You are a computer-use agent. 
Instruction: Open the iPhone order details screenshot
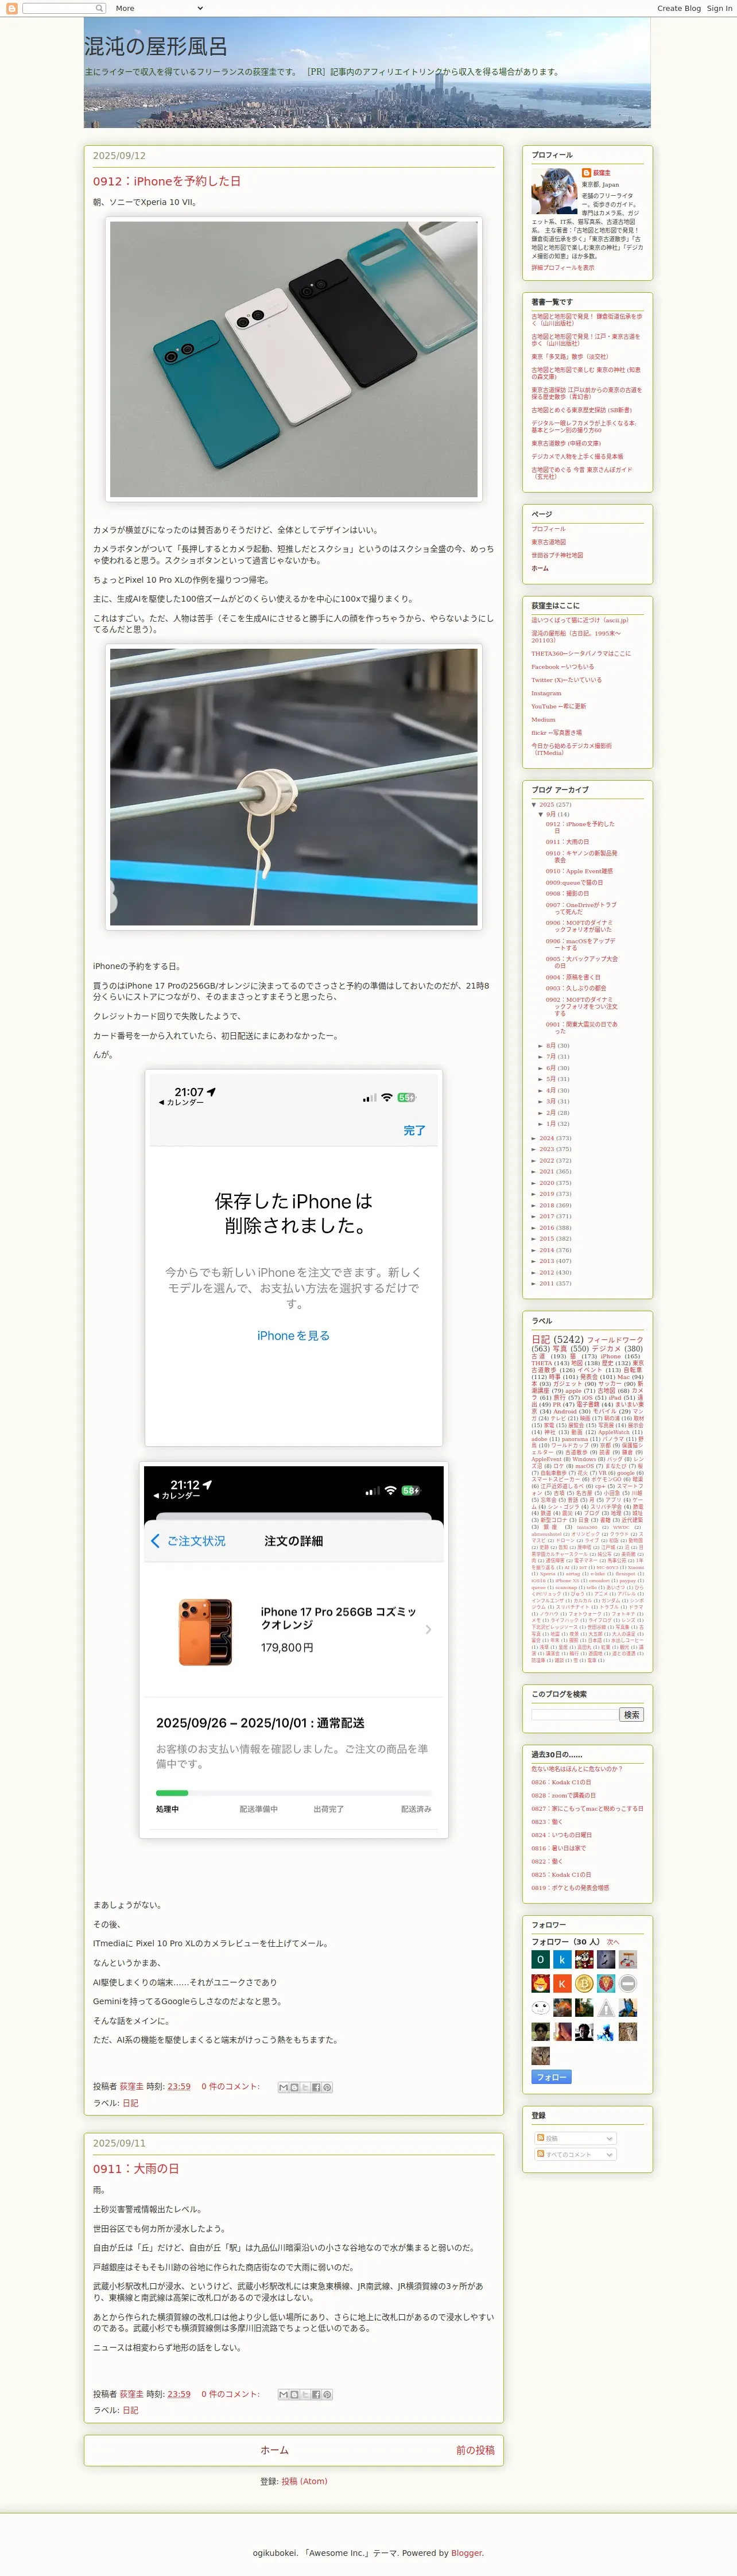pos(293,1649)
